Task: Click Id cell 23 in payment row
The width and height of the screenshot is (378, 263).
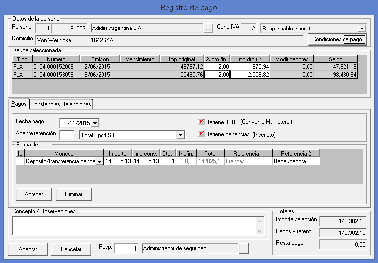Action: click(x=20, y=161)
